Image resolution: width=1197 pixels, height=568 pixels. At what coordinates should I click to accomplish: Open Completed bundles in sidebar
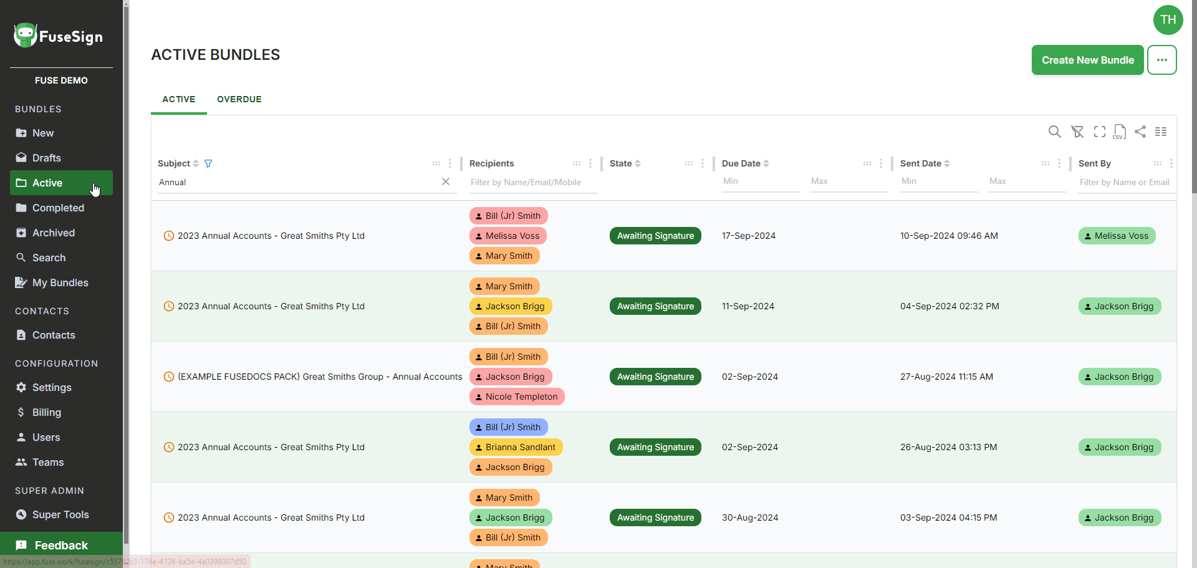58,208
